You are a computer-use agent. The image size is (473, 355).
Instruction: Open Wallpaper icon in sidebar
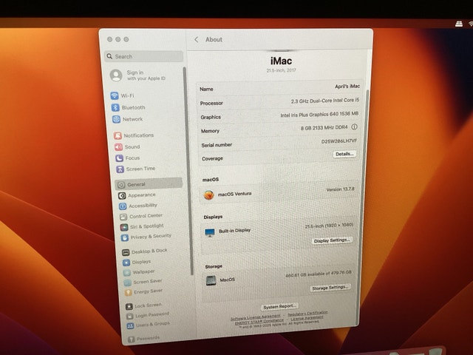pyautogui.click(x=127, y=273)
